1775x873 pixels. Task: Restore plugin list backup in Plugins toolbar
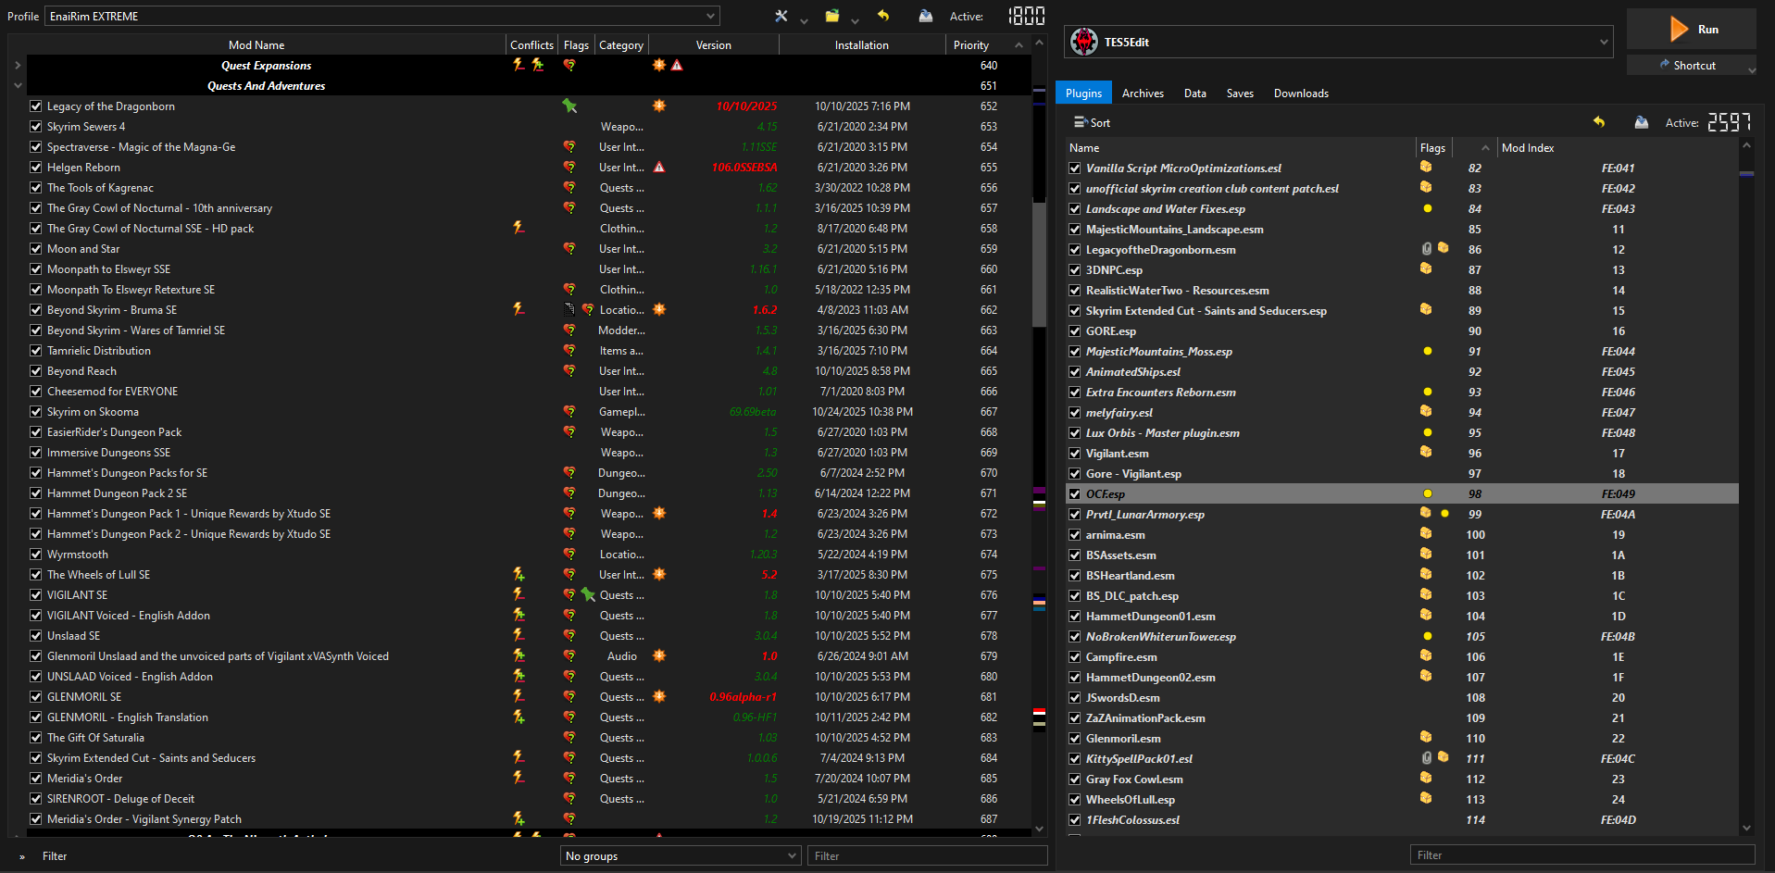click(x=1599, y=122)
